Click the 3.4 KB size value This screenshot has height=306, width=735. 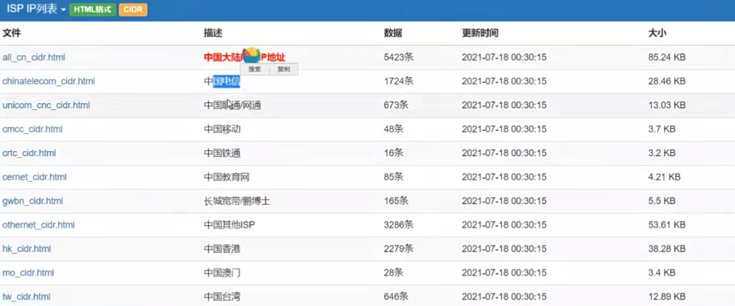[x=662, y=273]
